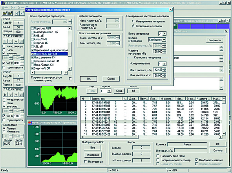Toggle RMS, дБ parameter checkbox

coord(33,35)
